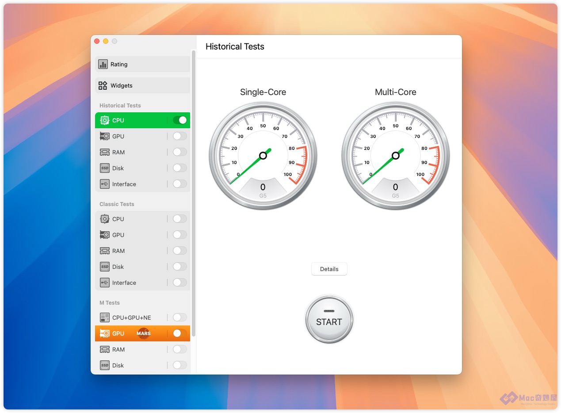Select the highlighted GPU row in M Tests
Viewport: 561px width, 413px height.
(x=142, y=333)
